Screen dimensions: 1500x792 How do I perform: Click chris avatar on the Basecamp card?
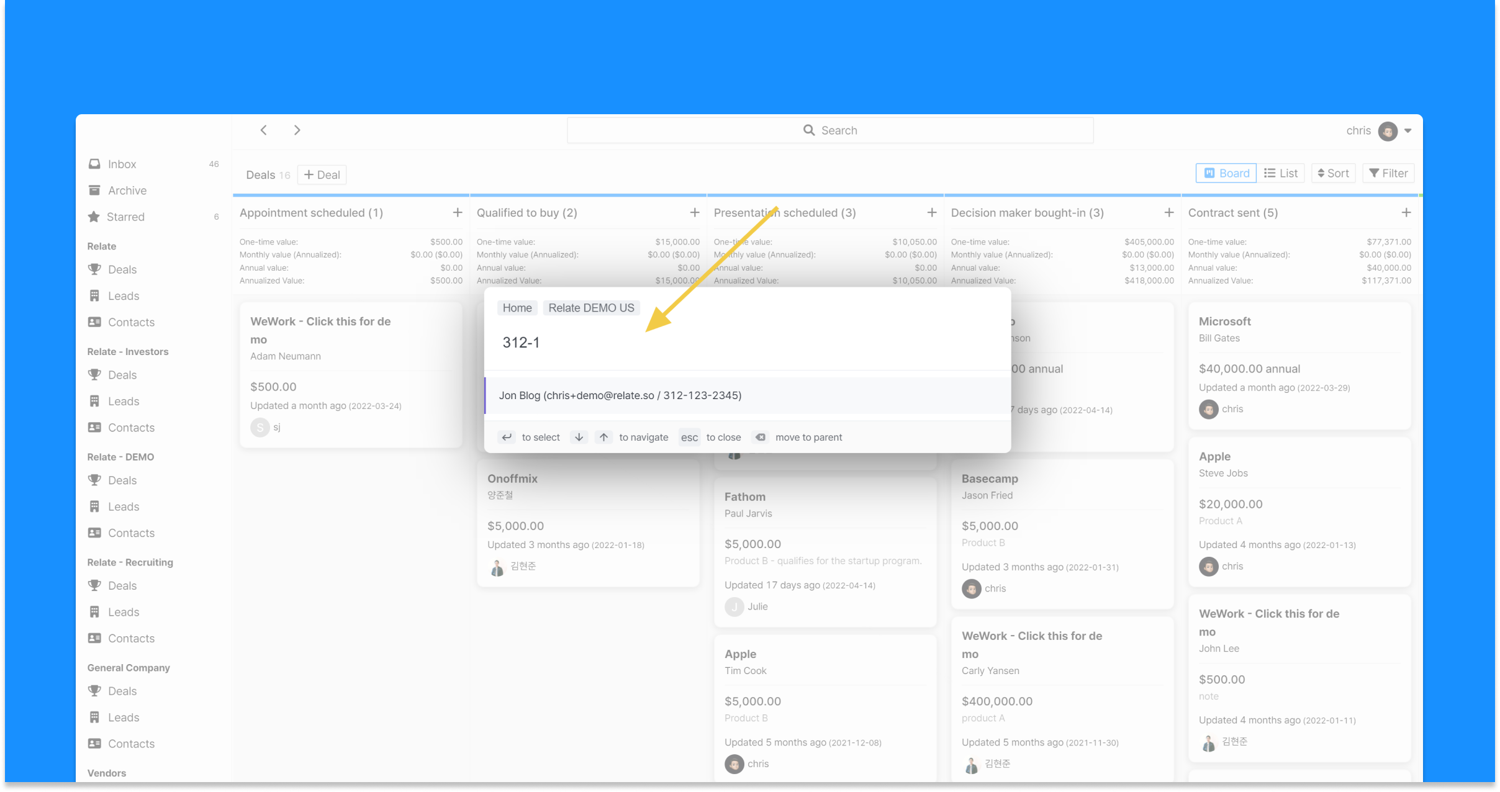972,588
